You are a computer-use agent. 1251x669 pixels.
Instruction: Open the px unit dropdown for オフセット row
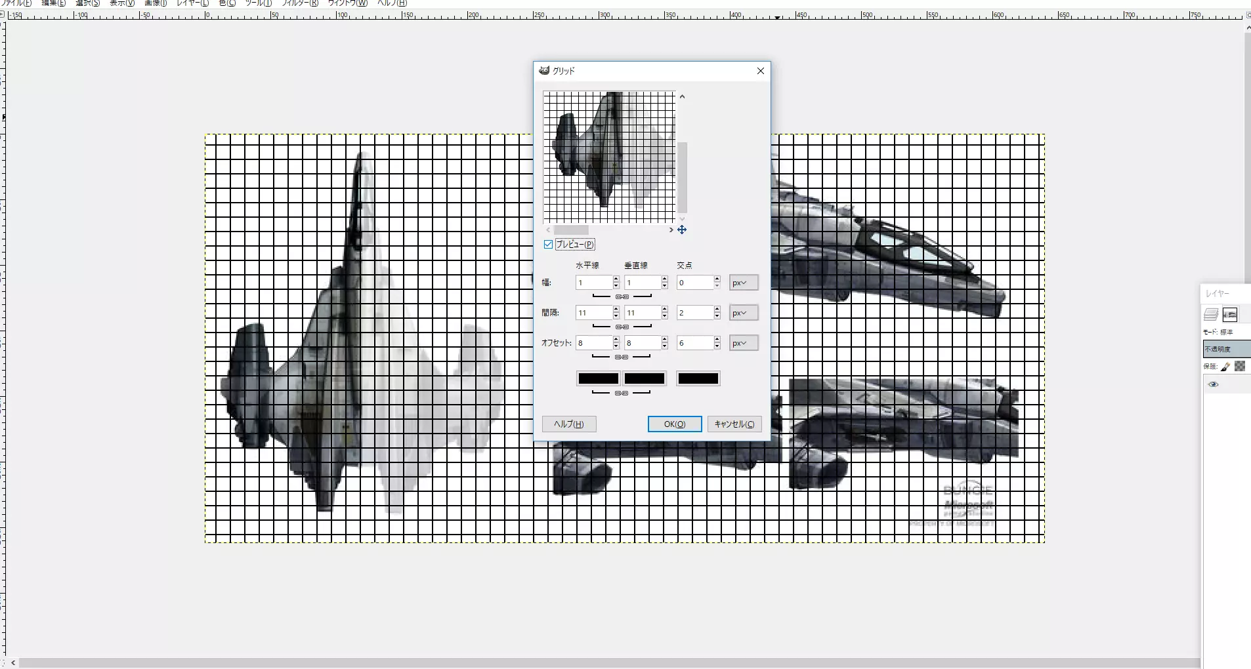point(743,343)
